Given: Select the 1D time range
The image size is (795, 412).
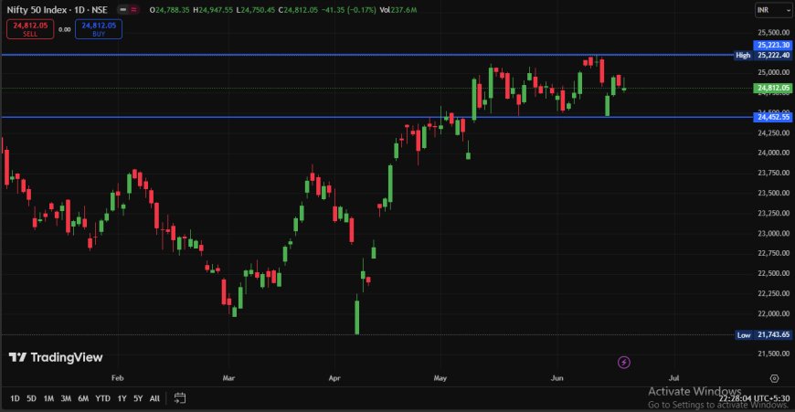Looking at the screenshot, I should click(15, 398).
